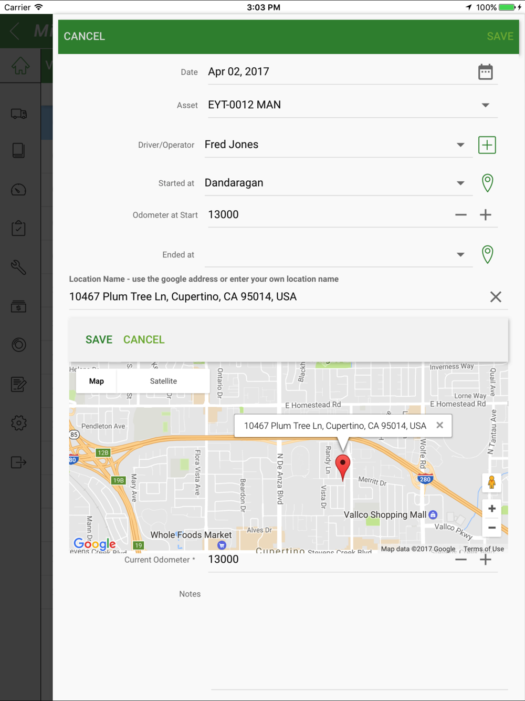Select Fred Jones driver value
Viewport: 525px width, 701px height.
[232, 145]
